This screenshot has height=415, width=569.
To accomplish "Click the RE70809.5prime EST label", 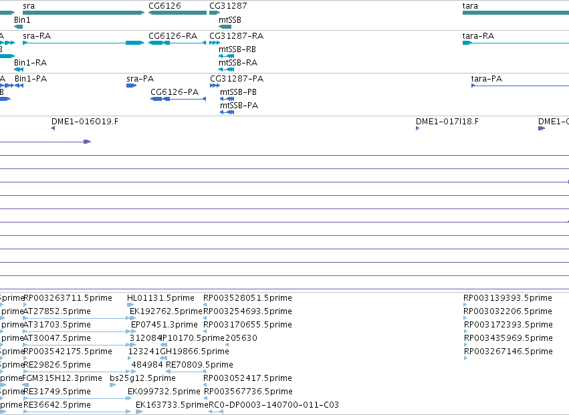I will [200, 365].
